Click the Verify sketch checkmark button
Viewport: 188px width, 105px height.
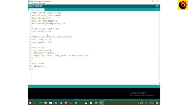point(29,6)
